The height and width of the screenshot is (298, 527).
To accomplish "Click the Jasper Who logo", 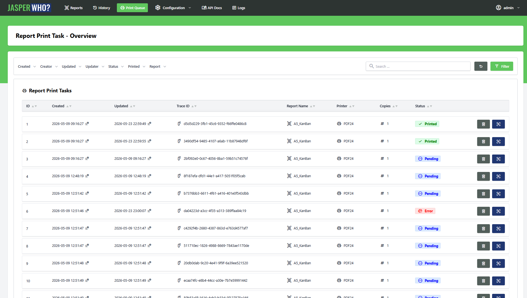I will coord(29,8).
